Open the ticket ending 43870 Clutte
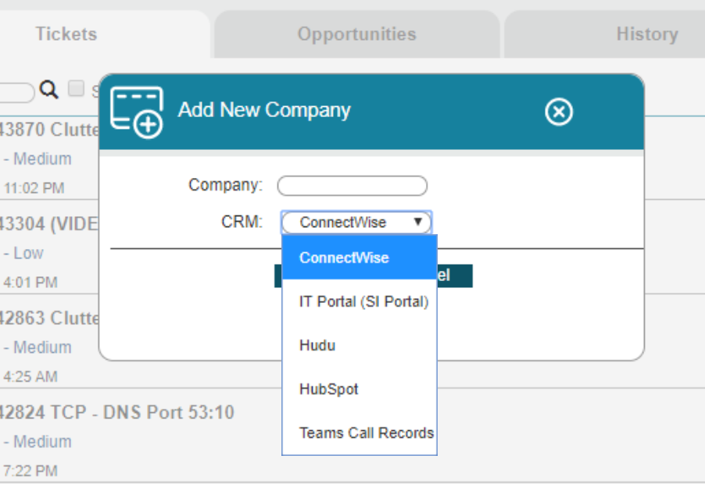Image resolution: width=705 pixels, height=484 pixels. (x=49, y=130)
